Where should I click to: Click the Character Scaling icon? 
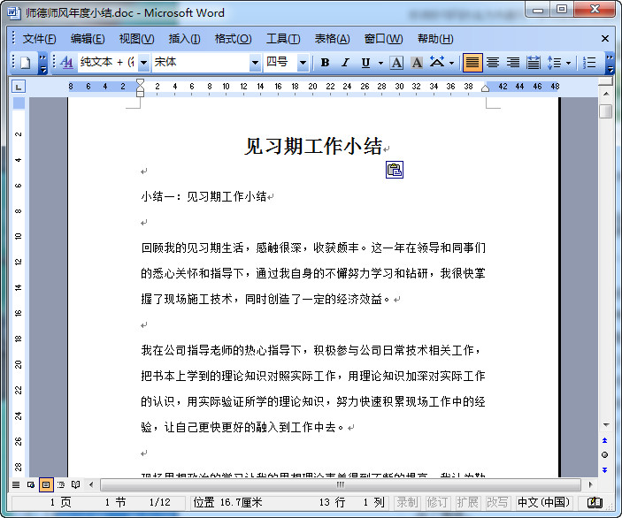pyautogui.click(x=437, y=63)
